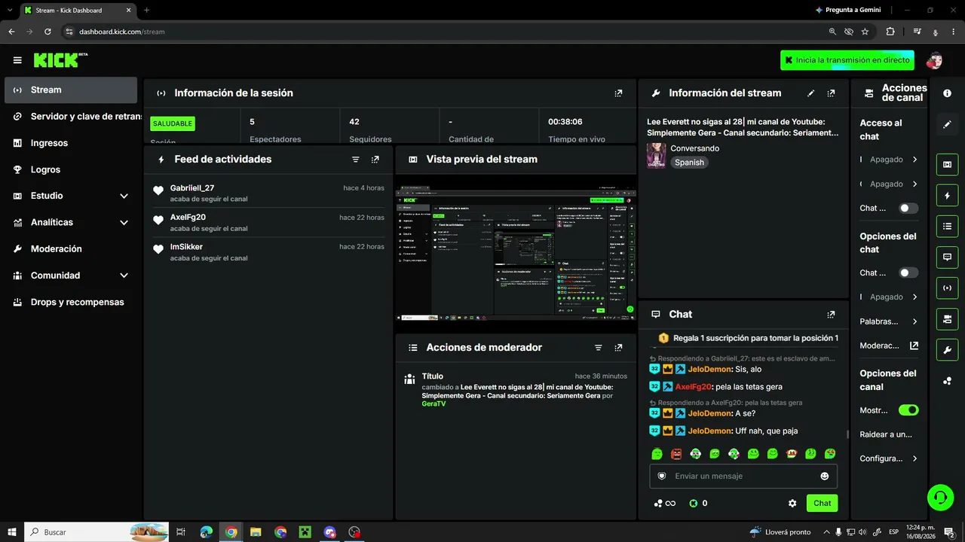Toggle session info widget in right toolbar
This screenshot has height=542, width=965.
click(x=947, y=288)
